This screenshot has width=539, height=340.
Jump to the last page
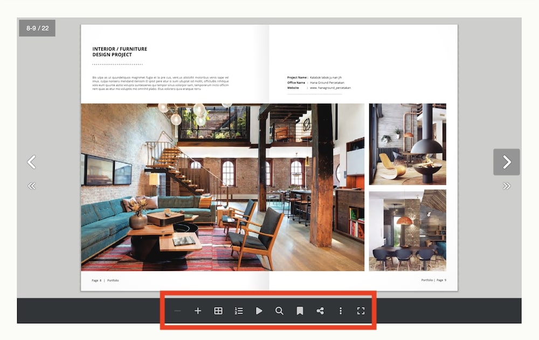click(506, 185)
